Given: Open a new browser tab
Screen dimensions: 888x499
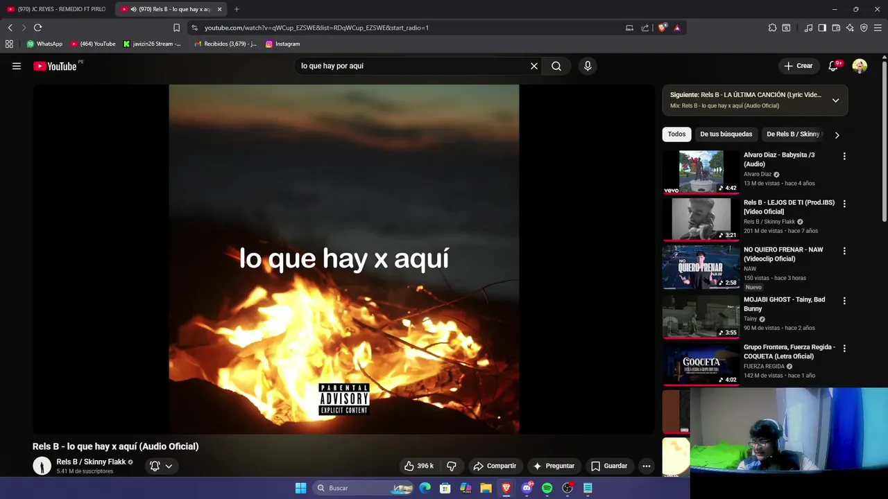Looking at the screenshot, I should tap(237, 9).
